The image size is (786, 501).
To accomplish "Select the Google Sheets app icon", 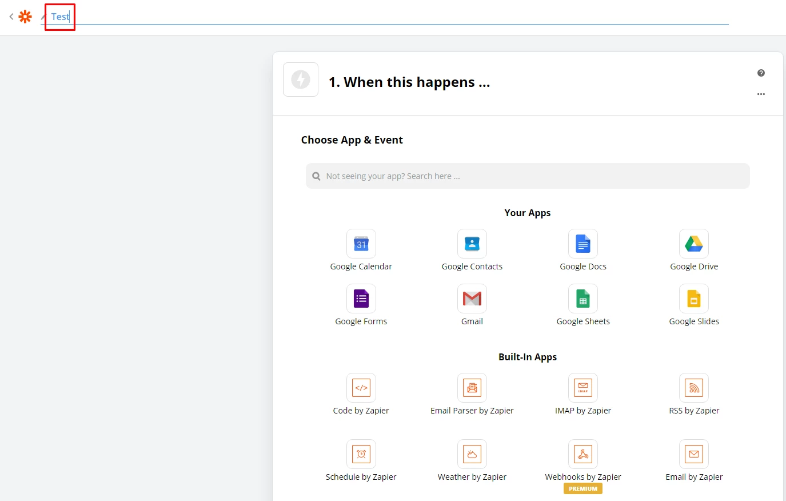I will [583, 299].
